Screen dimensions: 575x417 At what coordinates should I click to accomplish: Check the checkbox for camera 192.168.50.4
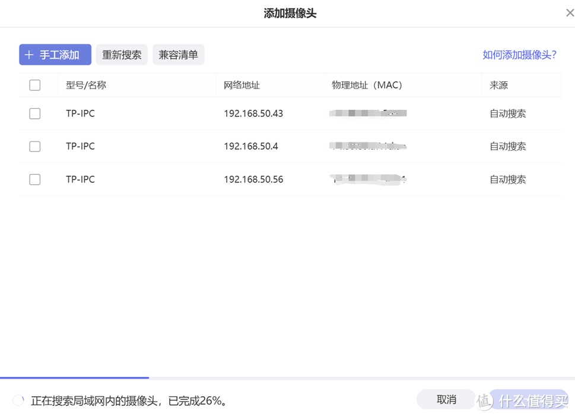[x=34, y=146]
